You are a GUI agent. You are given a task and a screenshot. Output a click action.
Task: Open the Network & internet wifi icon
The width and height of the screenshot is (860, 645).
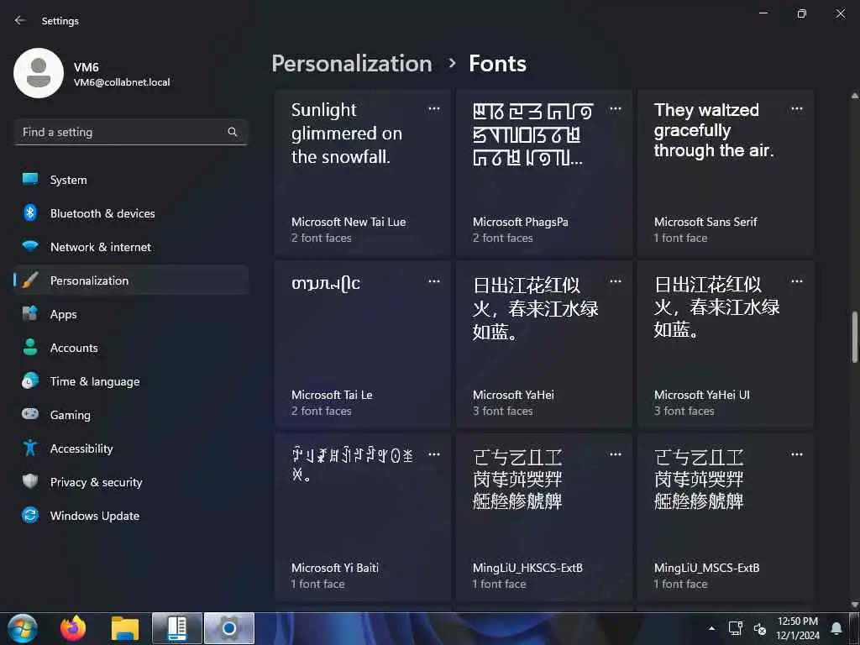click(30, 246)
